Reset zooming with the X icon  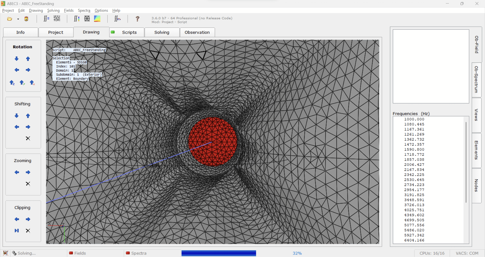pos(28,184)
